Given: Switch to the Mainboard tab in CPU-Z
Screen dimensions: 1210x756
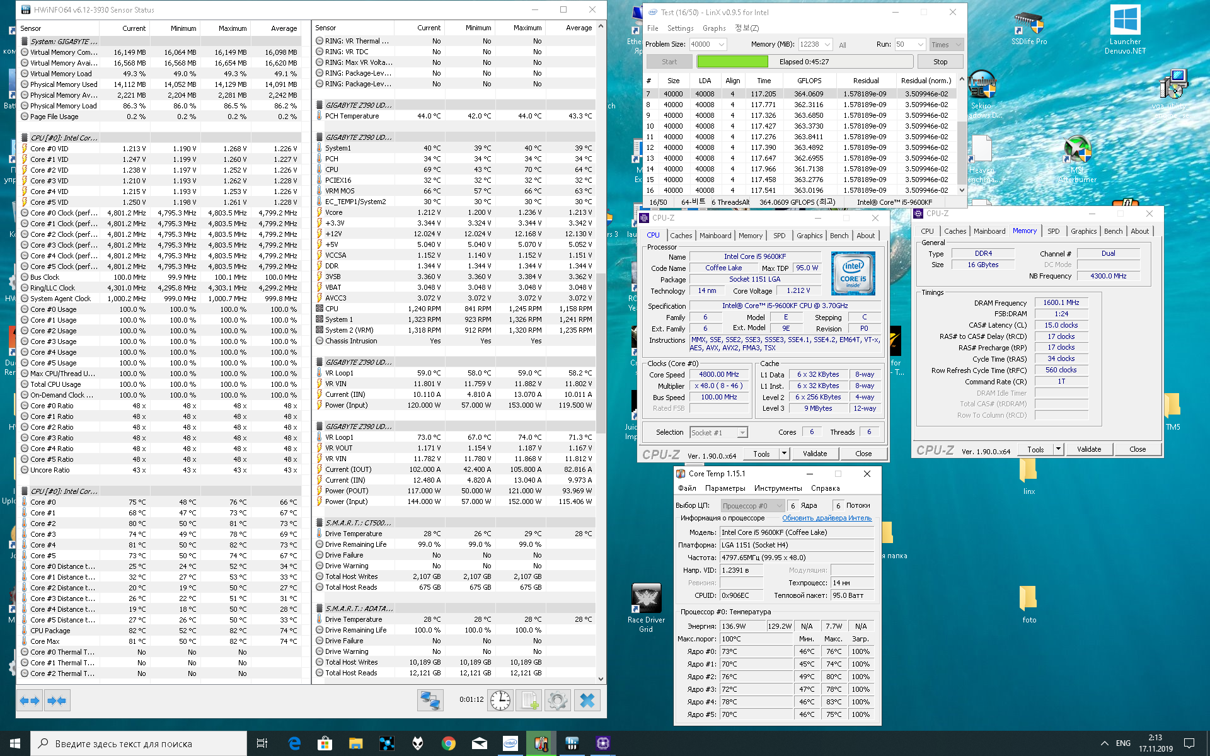Looking at the screenshot, I should [x=715, y=236].
